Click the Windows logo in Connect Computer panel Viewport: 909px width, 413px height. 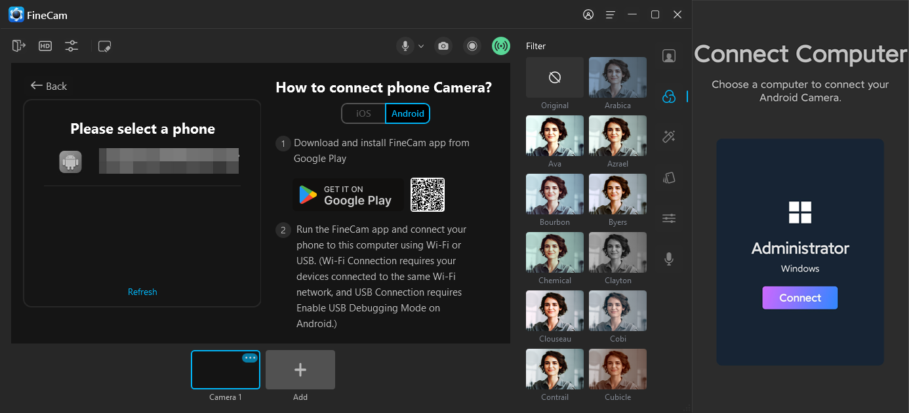(x=800, y=212)
